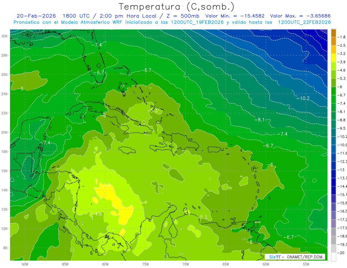Click the -10.2 contour label on the map

pyautogui.click(x=303, y=98)
